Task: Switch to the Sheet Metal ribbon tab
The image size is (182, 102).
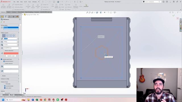Action: [21, 12]
